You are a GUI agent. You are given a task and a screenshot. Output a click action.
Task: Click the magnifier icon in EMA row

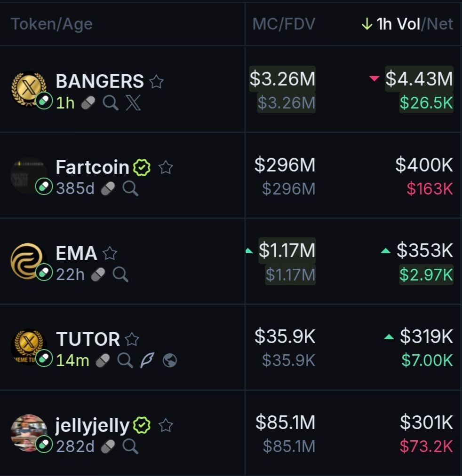point(120,274)
